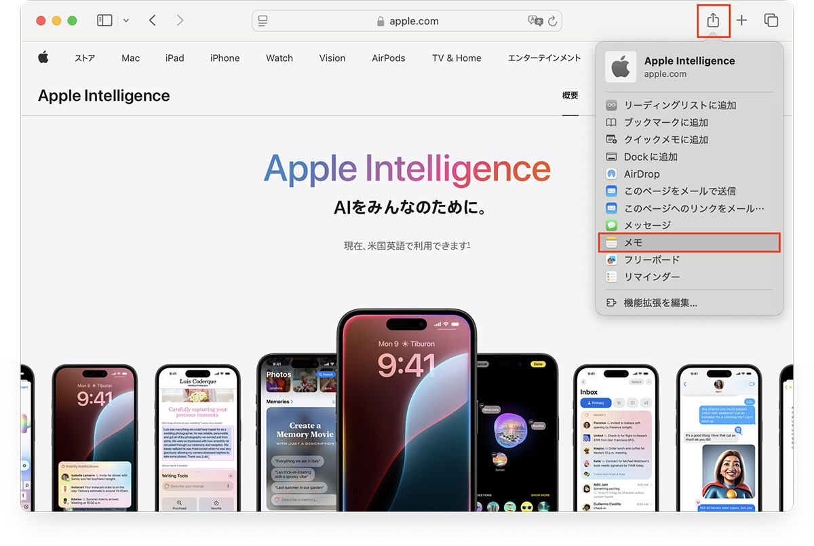Click the Inbox mail iPhone image
The image size is (814, 546).
pyautogui.click(x=616, y=438)
